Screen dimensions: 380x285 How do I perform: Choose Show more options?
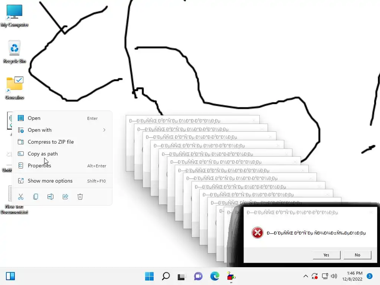click(x=62, y=181)
